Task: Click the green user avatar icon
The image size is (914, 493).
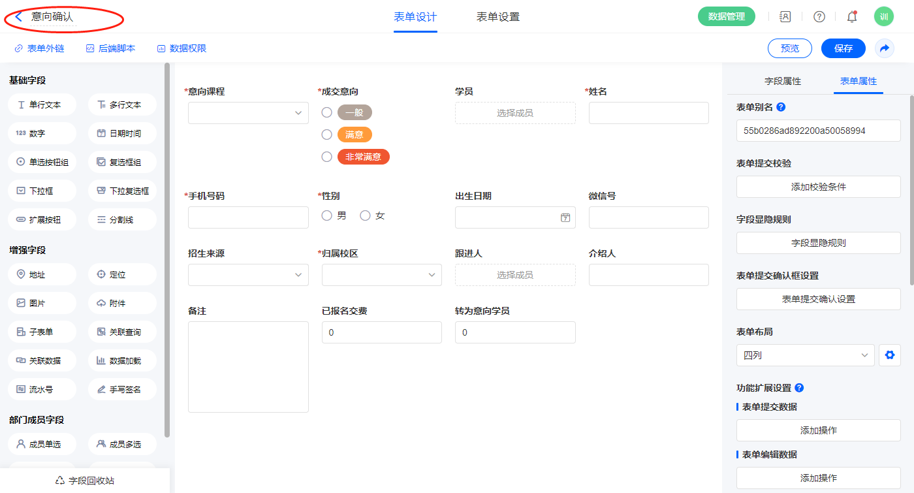Action: tap(883, 17)
